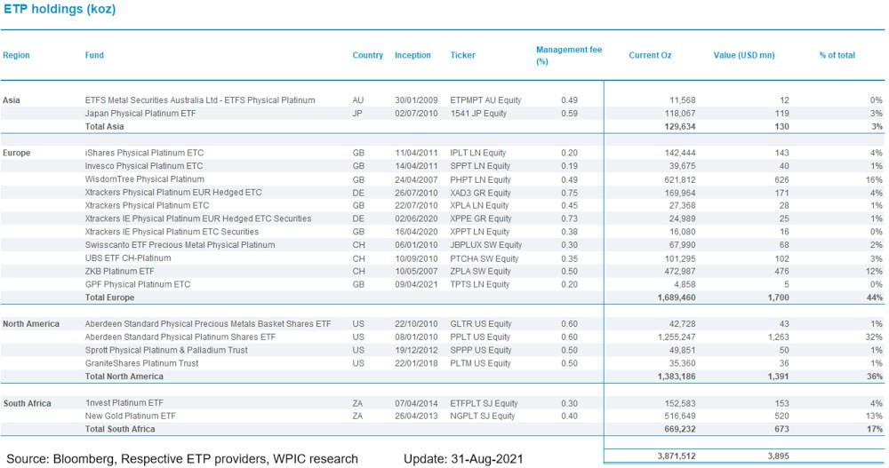Image resolution: width=889 pixels, height=468 pixels.
Task: Select inception date '09/04/2021'
Action: (416, 284)
